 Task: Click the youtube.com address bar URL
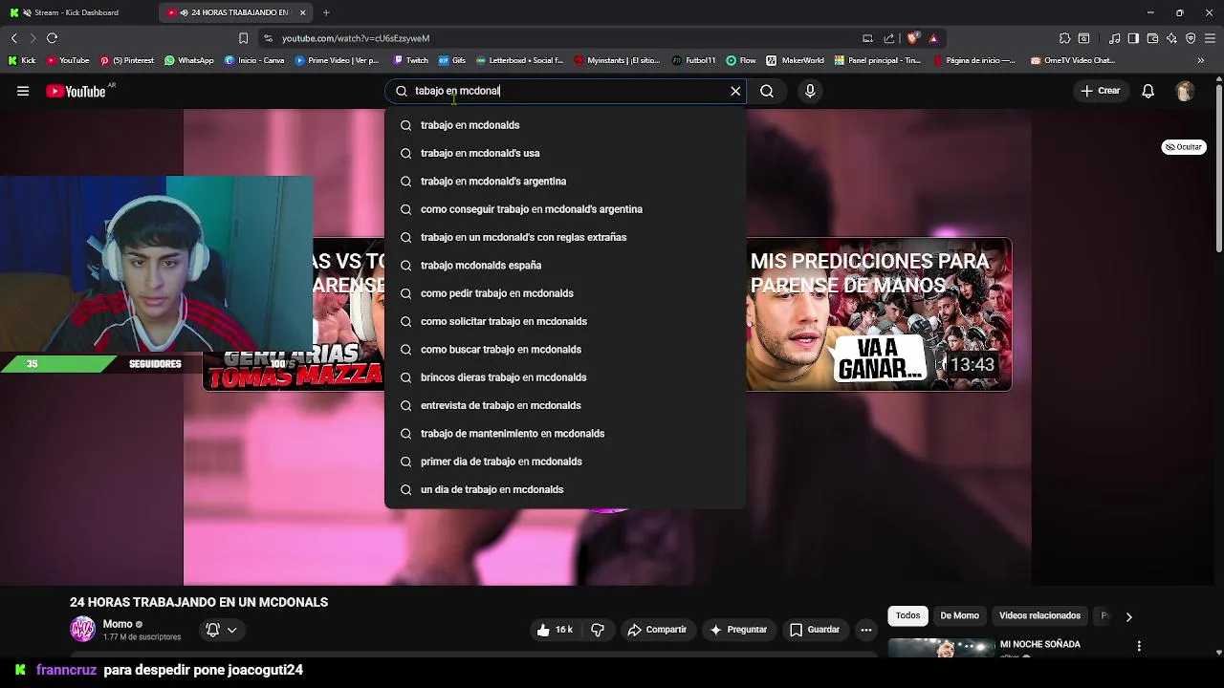point(356,38)
